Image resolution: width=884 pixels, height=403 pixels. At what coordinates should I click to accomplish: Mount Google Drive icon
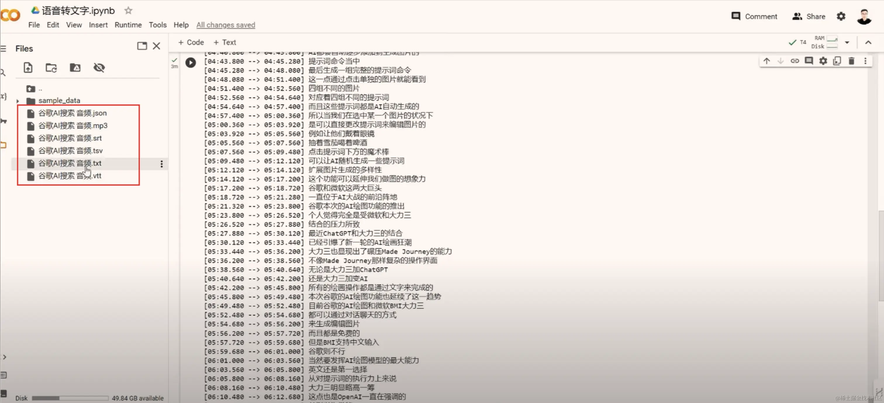click(75, 67)
